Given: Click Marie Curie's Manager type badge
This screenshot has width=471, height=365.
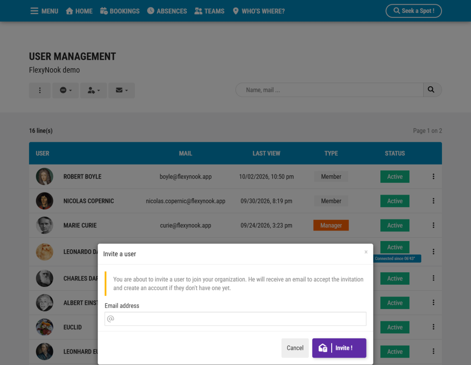Looking at the screenshot, I should point(331,225).
